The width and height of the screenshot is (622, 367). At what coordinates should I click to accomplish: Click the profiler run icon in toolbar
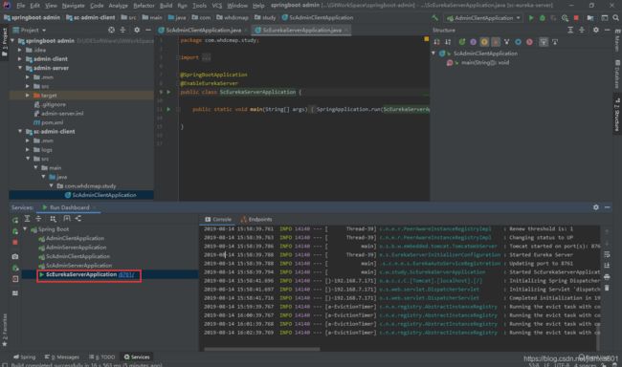tap(565, 18)
